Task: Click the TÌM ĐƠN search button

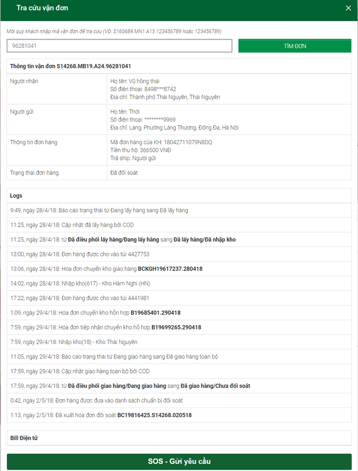Action: pos(295,46)
